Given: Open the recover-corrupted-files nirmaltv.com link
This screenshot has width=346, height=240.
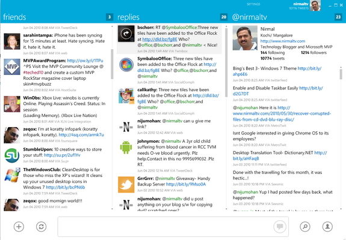Looking at the screenshot, I should click(282, 113).
